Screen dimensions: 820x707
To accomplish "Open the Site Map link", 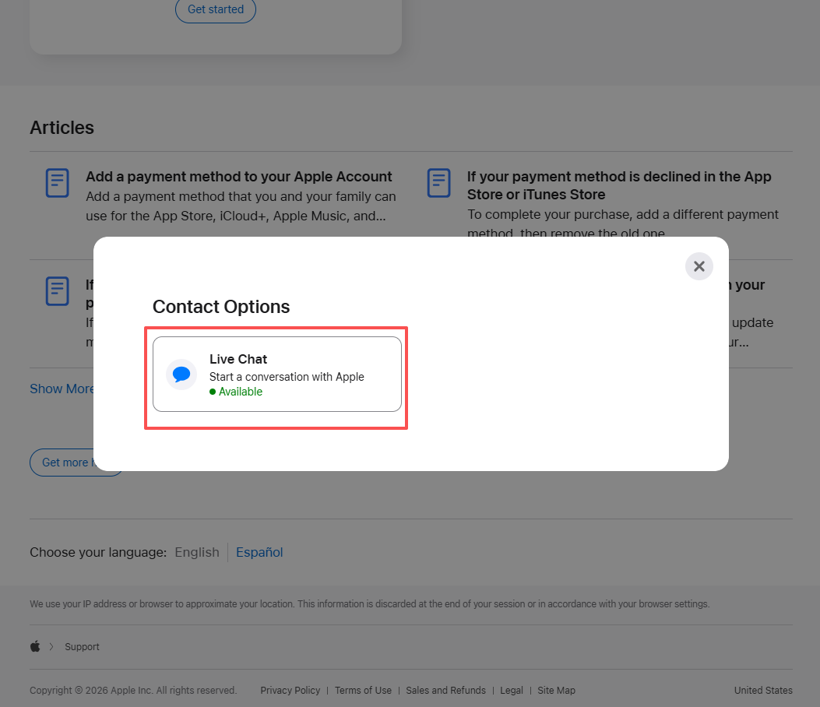I will tap(557, 691).
